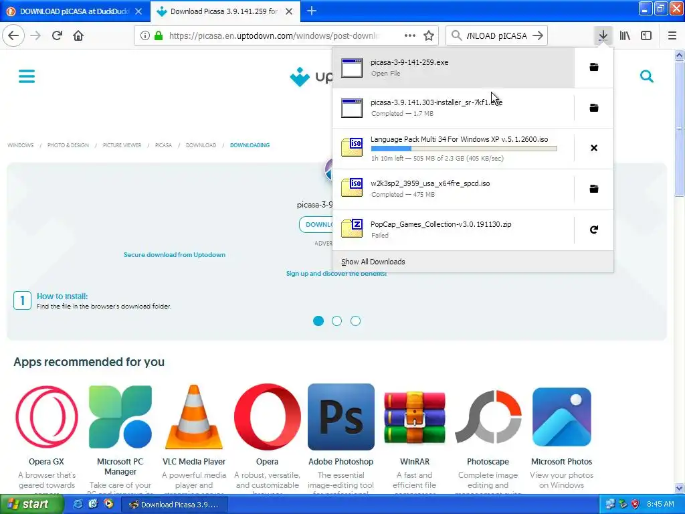Open site information icon in address bar
The image size is (685, 514).
(145, 36)
